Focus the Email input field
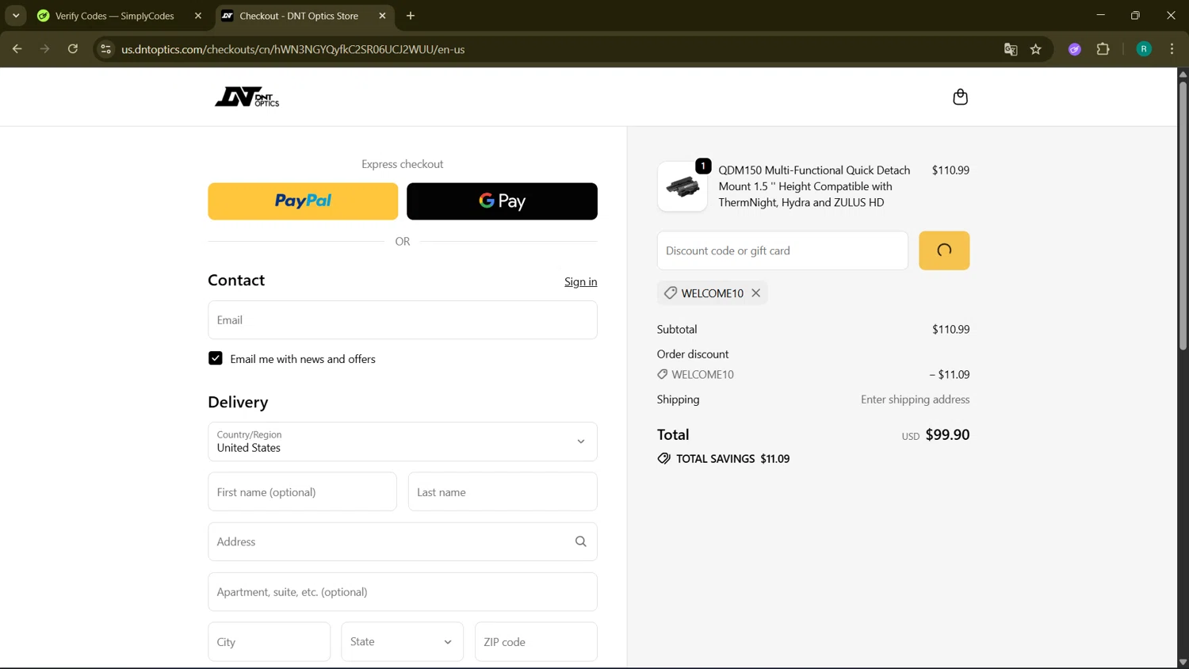1189x669 pixels. click(403, 320)
